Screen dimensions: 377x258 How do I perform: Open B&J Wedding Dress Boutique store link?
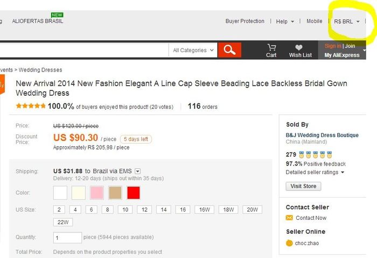322,135
